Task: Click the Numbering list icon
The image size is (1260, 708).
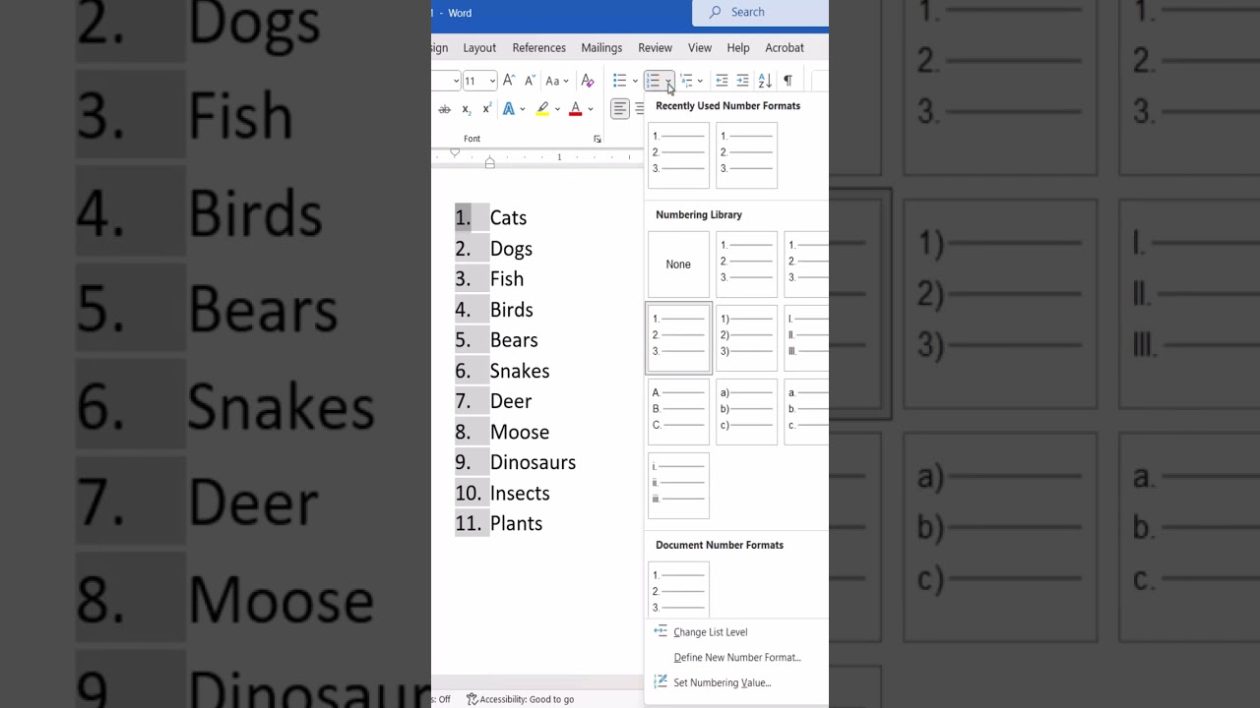Action: [x=653, y=81]
